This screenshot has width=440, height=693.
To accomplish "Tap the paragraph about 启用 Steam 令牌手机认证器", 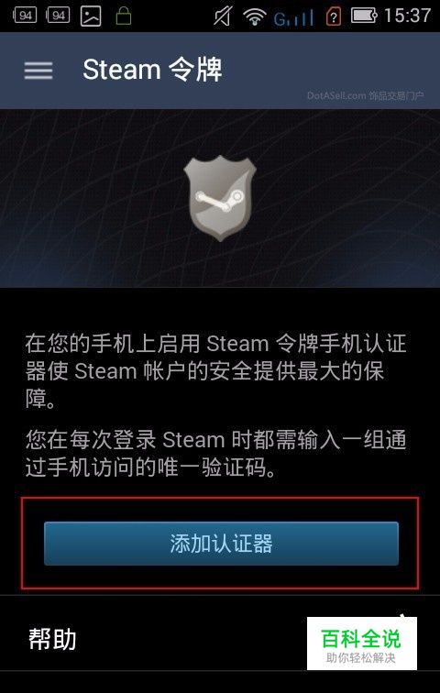I will pos(215,369).
